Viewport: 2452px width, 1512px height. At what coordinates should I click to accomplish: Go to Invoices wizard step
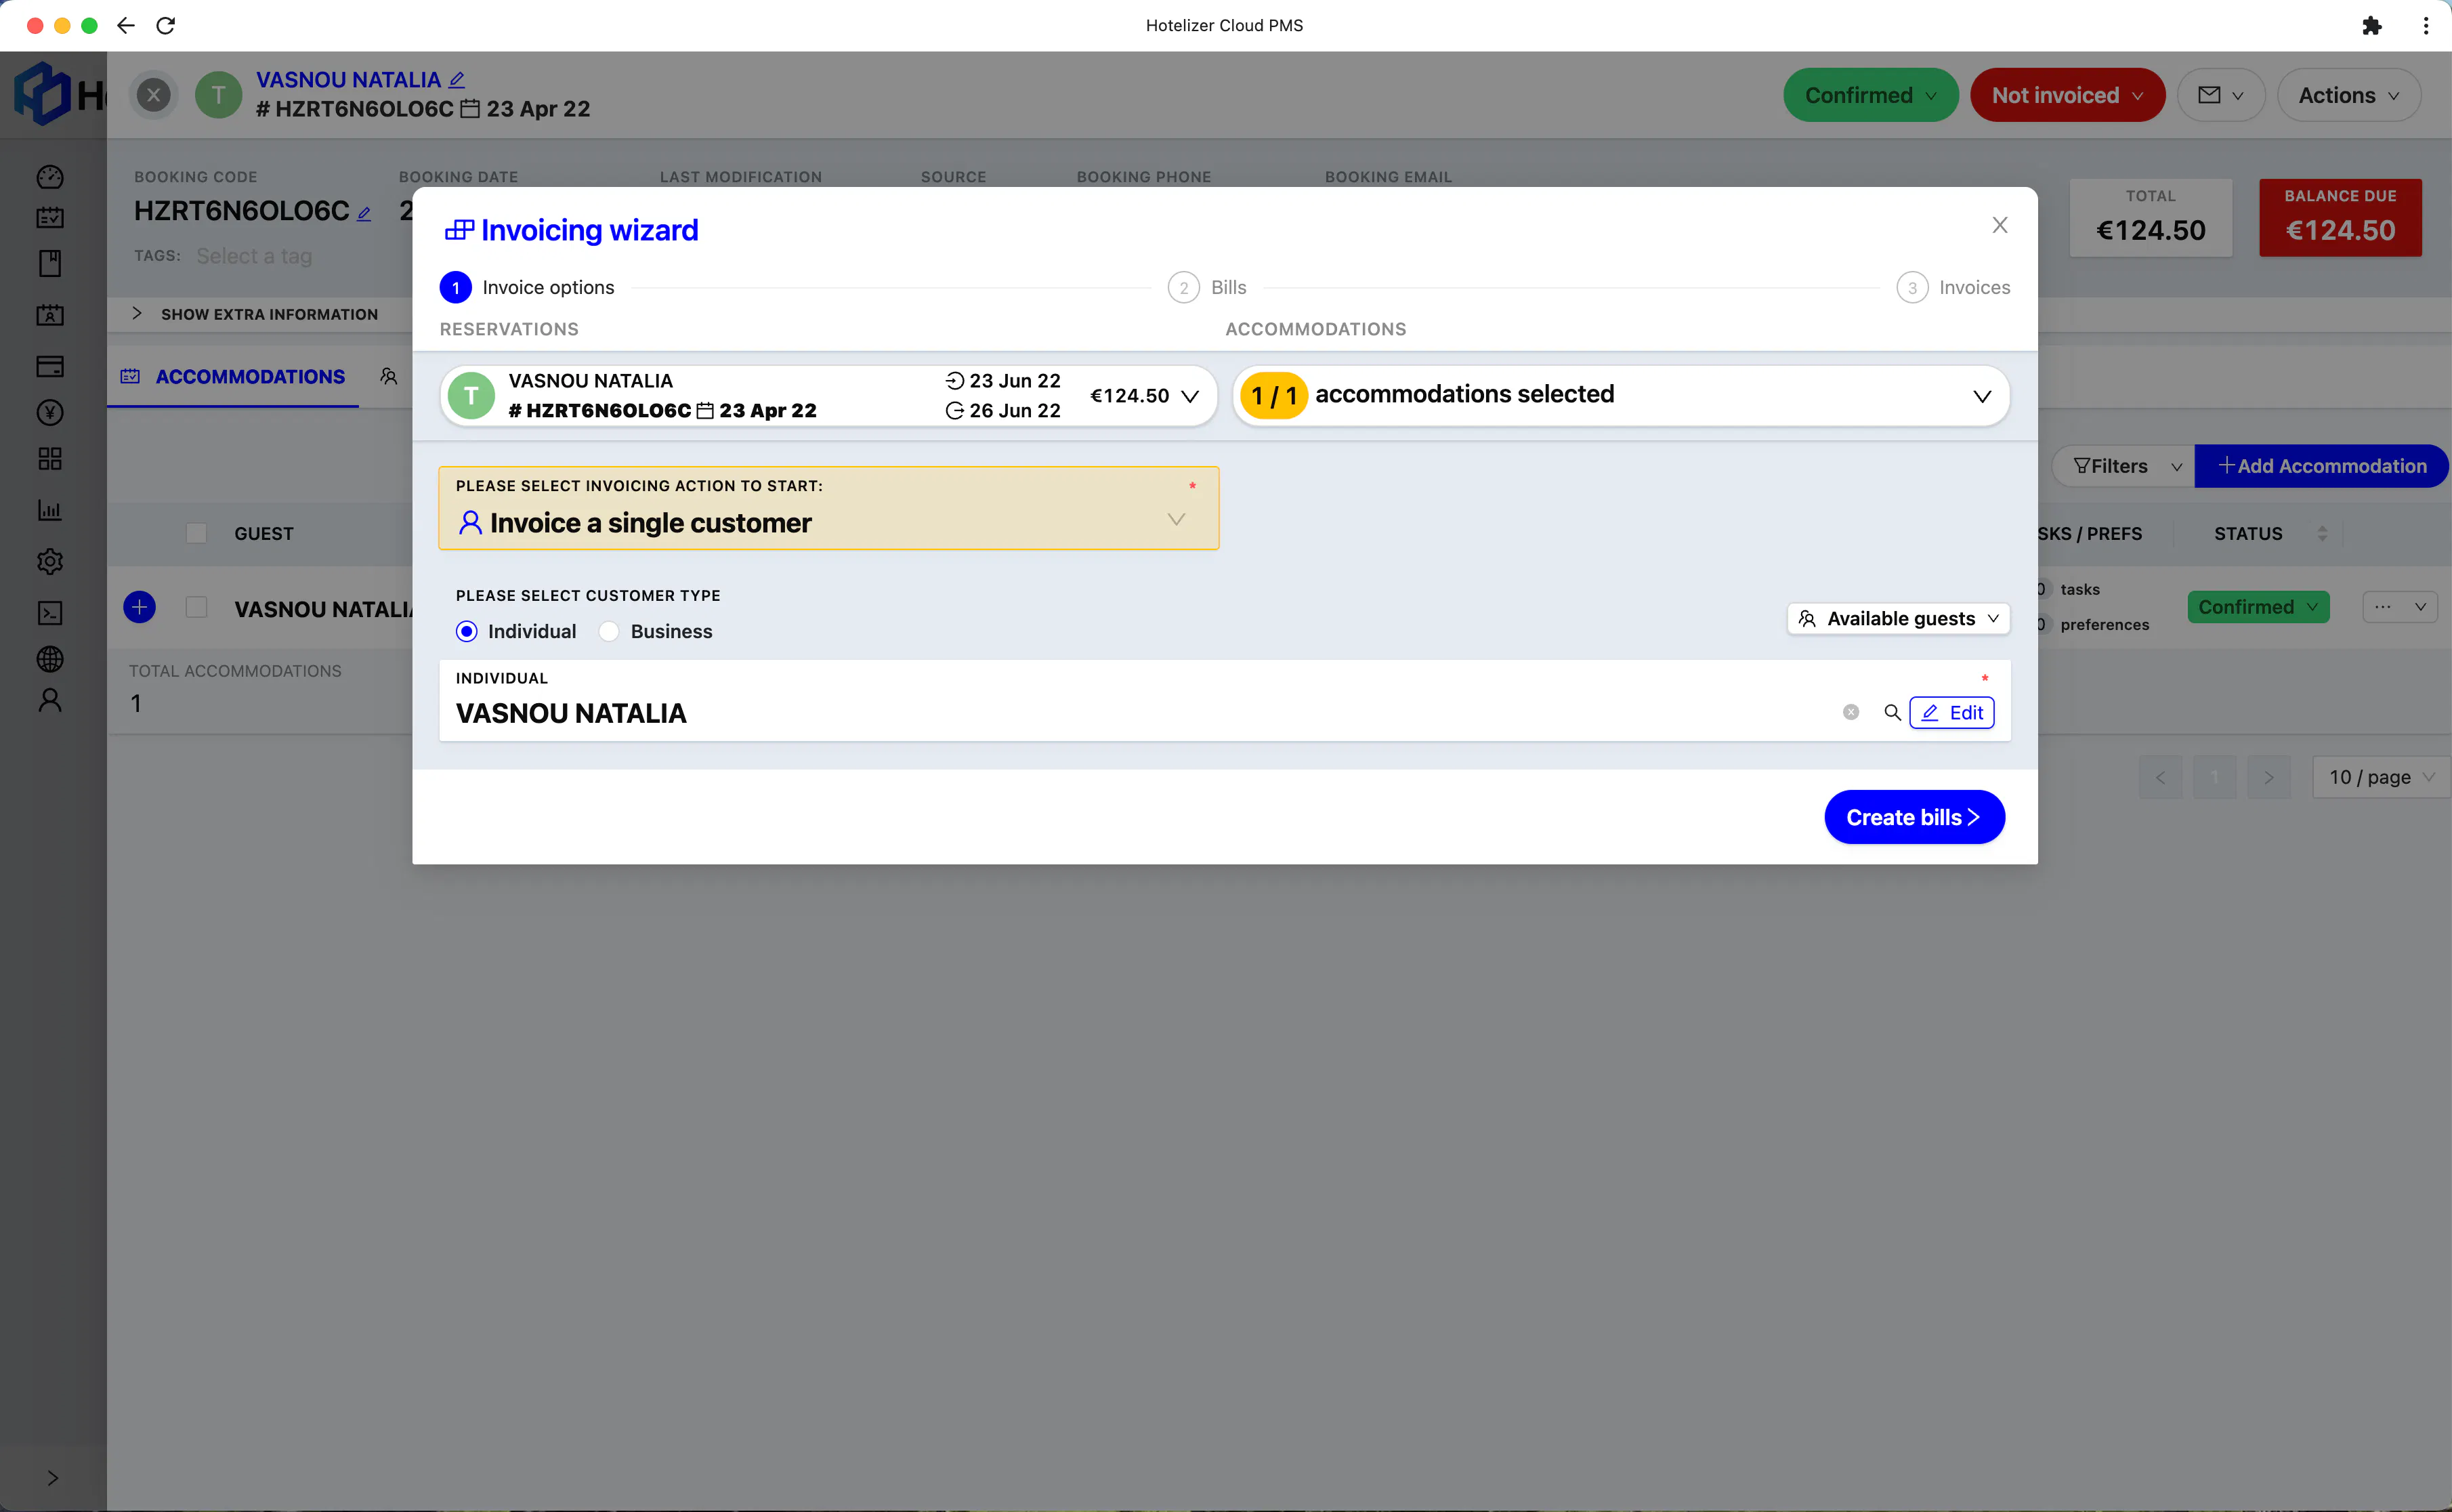(1953, 288)
